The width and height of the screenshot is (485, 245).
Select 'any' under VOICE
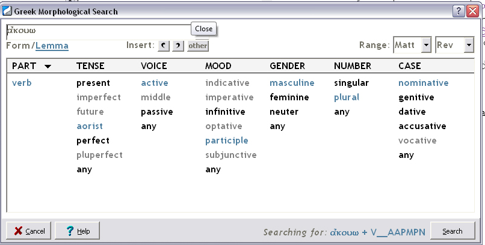[x=149, y=127]
